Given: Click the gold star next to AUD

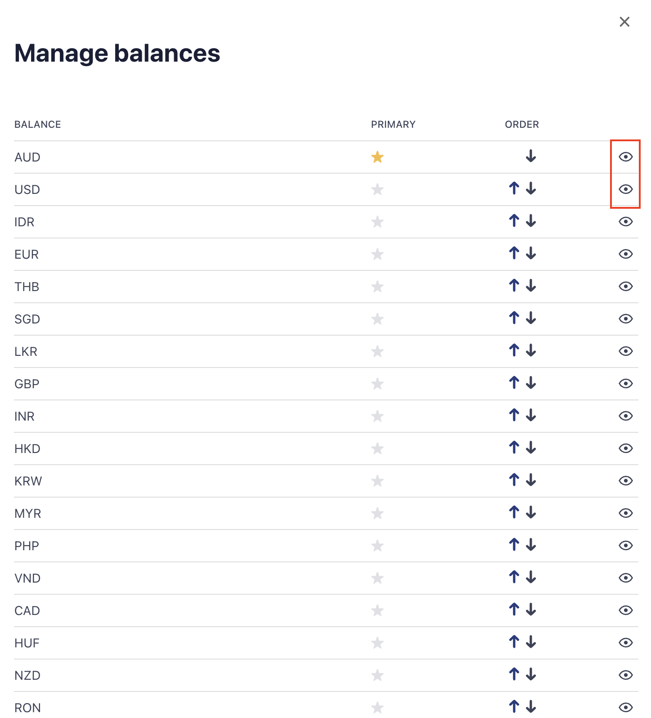Looking at the screenshot, I should 377,157.
